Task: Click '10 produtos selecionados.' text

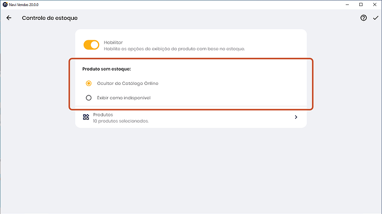Action: pyautogui.click(x=121, y=121)
